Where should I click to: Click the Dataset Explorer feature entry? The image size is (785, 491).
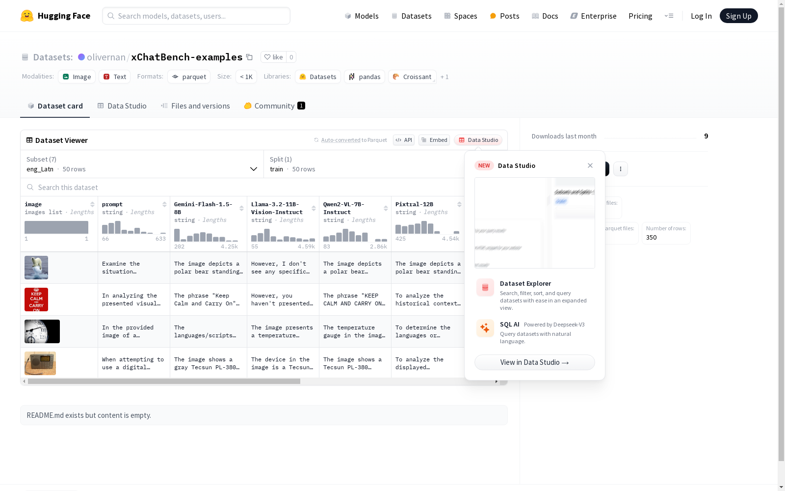[535, 295]
